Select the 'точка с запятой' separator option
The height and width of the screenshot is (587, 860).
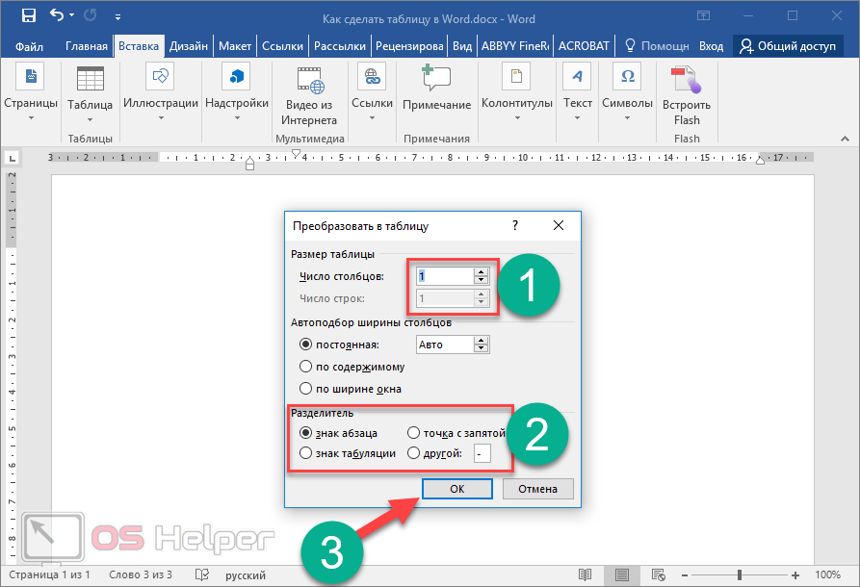click(413, 433)
